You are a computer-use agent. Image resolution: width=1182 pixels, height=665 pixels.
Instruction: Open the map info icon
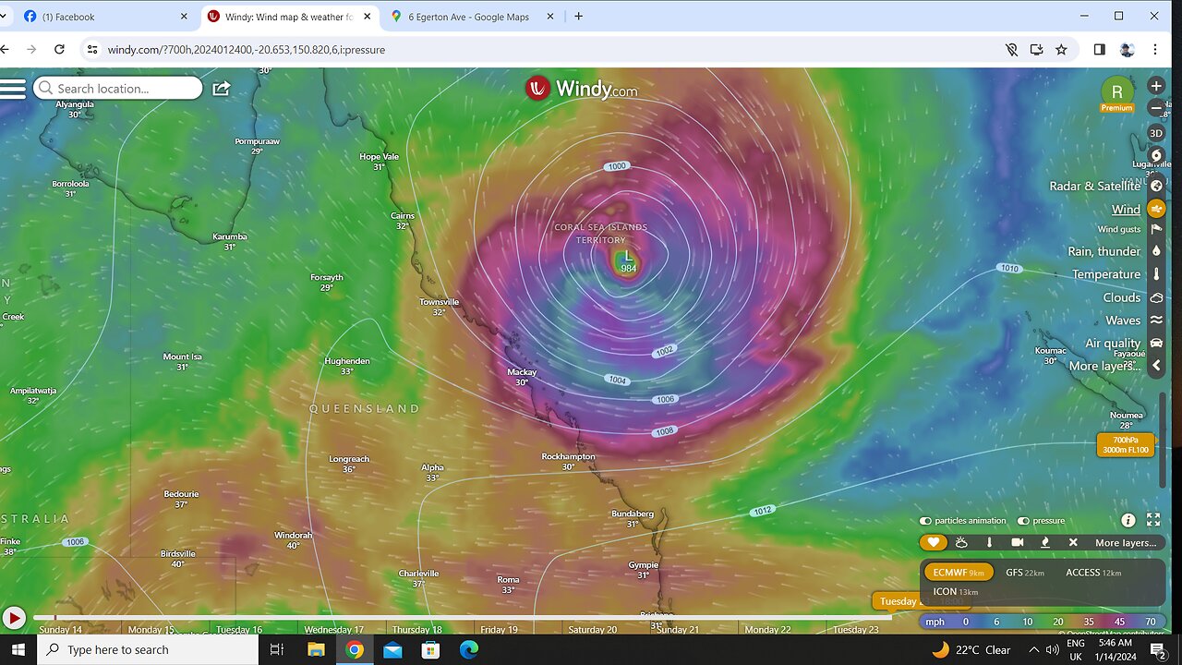pyautogui.click(x=1128, y=521)
